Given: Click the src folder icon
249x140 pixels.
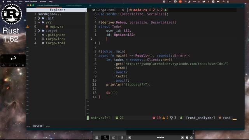Looking at the screenshot, I should click(43, 23).
